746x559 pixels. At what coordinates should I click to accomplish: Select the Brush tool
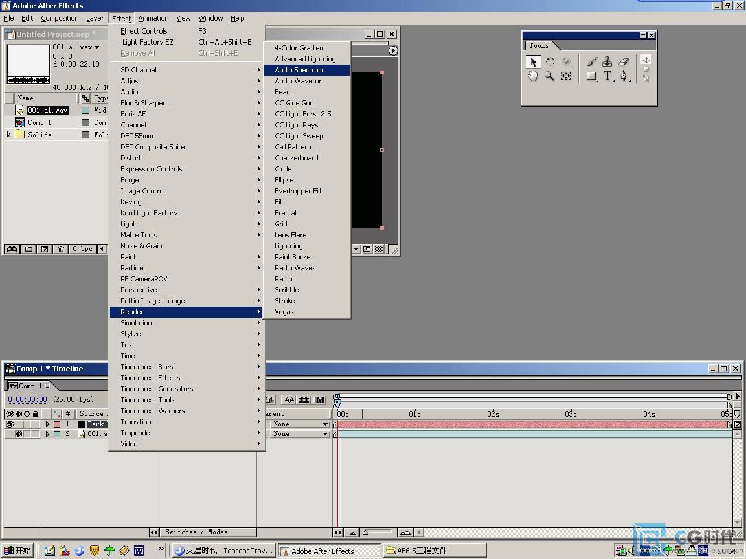coord(591,62)
